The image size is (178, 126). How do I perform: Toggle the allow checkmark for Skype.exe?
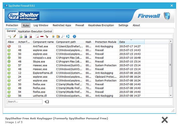click(9, 61)
